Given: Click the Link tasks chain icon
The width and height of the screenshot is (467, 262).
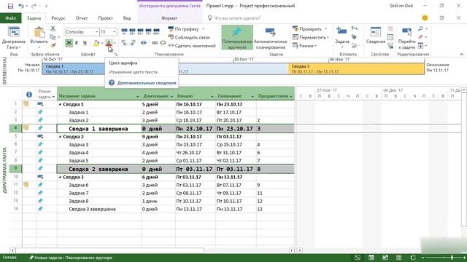Looking at the screenshot, I should 155,43.
